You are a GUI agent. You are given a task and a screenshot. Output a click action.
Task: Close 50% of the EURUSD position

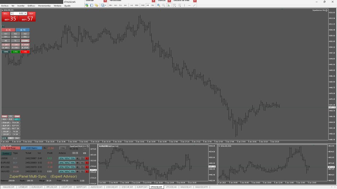coord(67,163)
